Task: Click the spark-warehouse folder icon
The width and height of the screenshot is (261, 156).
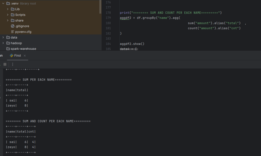Action: (x=8, y=49)
